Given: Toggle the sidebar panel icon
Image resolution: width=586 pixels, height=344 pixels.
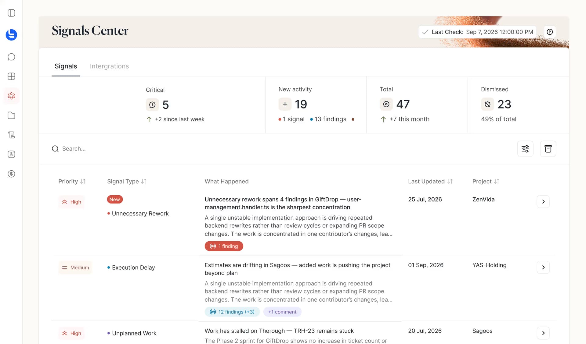Looking at the screenshot, I should (11, 13).
